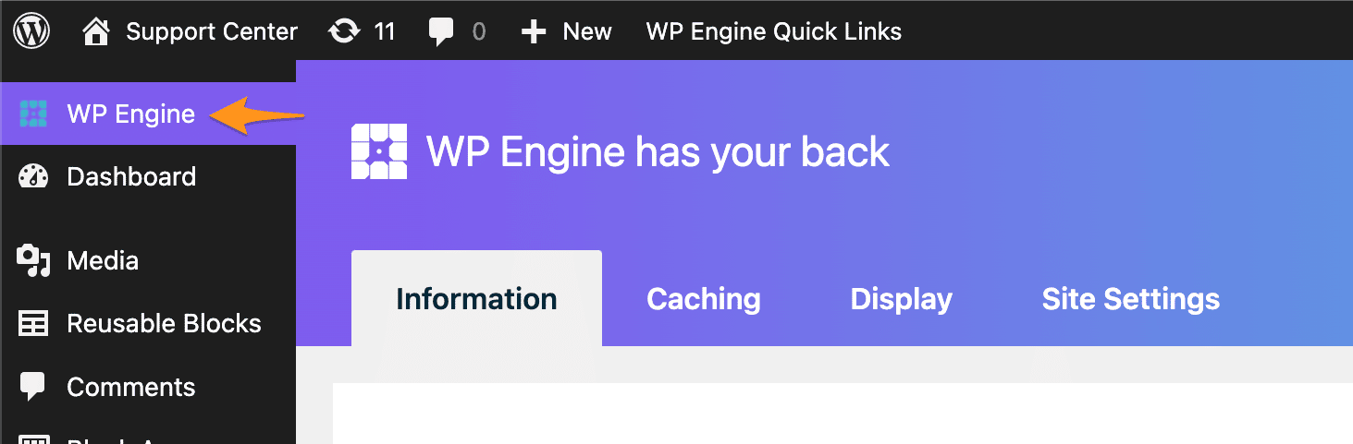Open Reusable Blocks in sidebar menu
Screen dimensions: 1353x444
(x=165, y=324)
